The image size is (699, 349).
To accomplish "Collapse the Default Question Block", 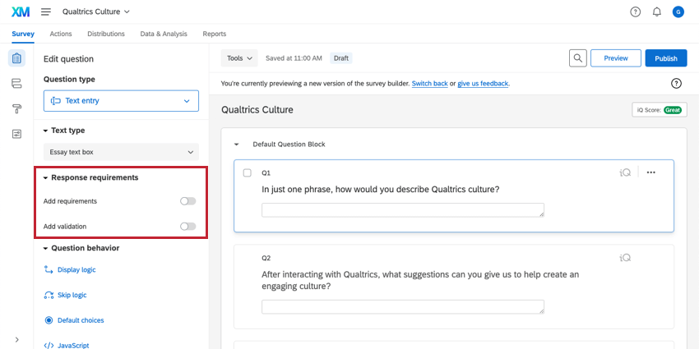I will pyautogui.click(x=237, y=145).
